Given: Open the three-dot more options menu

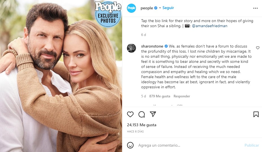Looking at the screenshot, I should (x=255, y=8).
